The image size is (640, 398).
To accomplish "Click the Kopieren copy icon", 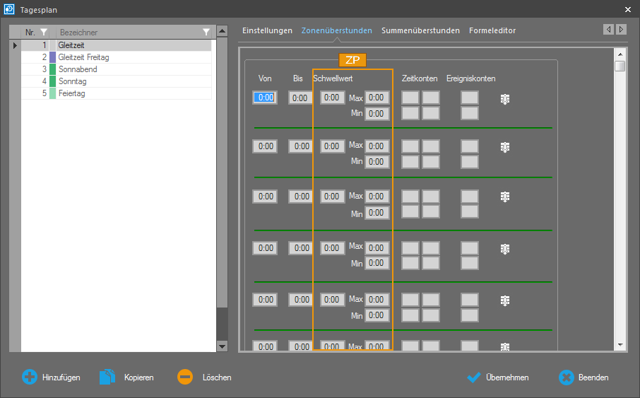I will click(107, 377).
